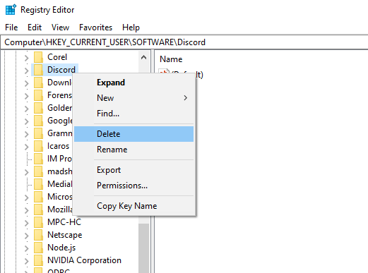The height and width of the screenshot is (273, 368).
Task: Expand the Discord key chevron
Action: tap(26, 71)
